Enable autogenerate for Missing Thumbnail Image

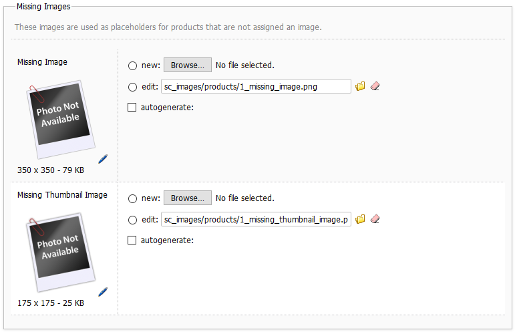click(x=132, y=240)
